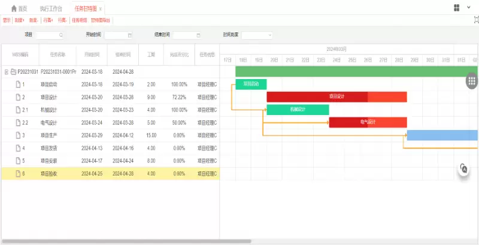479x245 pixels.
Task: Click the red 项目设计 Gantt progress bar
Action: (x=336, y=96)
